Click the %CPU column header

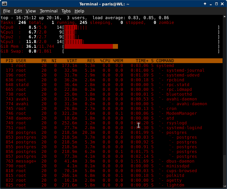pos(105,61)
